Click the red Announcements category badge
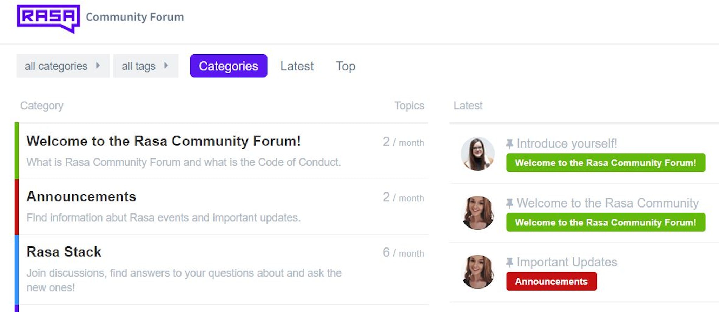The image size is (719, 312). coord(551,281)
